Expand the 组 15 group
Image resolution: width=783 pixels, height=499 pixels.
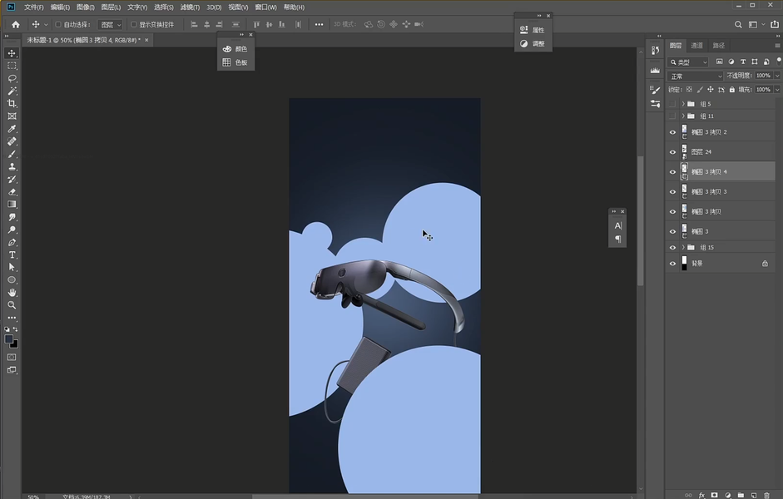point(683,247)
